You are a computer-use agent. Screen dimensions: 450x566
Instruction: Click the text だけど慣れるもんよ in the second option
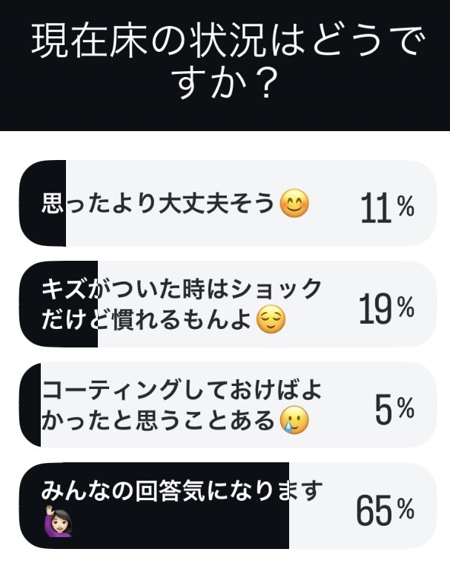click(x=146, y=320)
